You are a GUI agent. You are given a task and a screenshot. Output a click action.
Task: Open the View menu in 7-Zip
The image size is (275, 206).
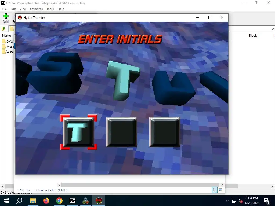(23, 9)
